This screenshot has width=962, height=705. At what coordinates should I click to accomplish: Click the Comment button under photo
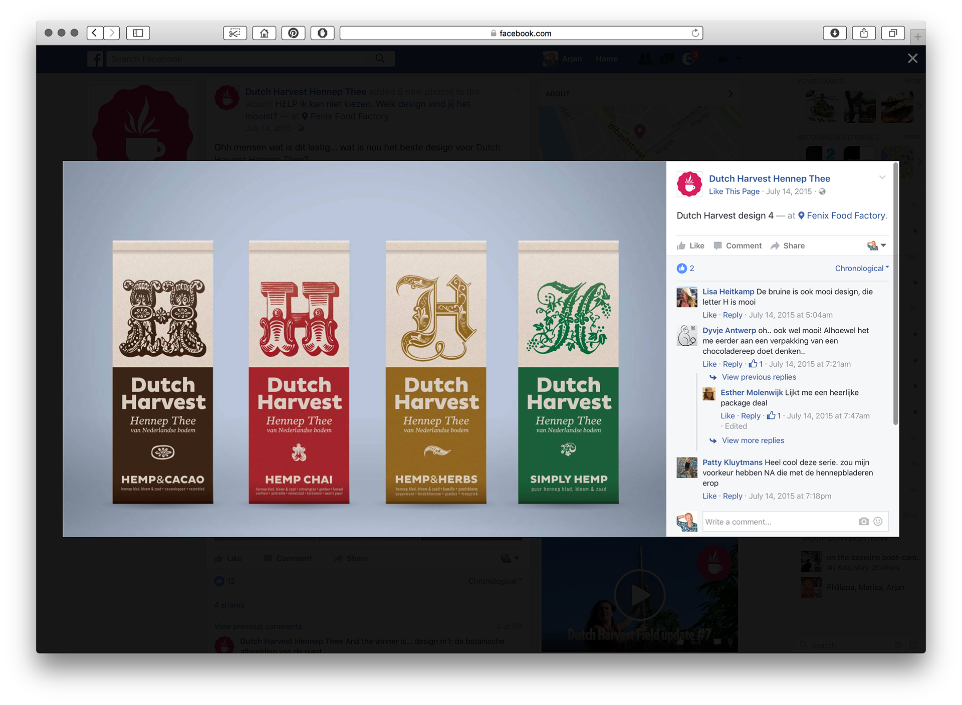pos(738,246)
